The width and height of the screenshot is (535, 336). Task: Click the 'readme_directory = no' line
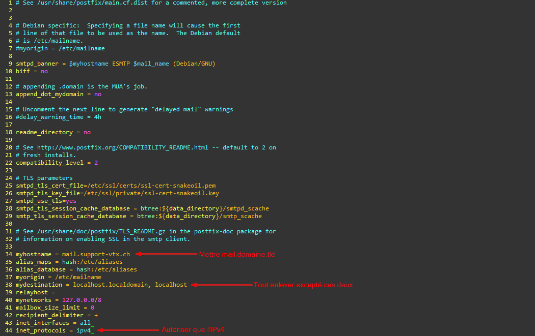pos(53,132)
